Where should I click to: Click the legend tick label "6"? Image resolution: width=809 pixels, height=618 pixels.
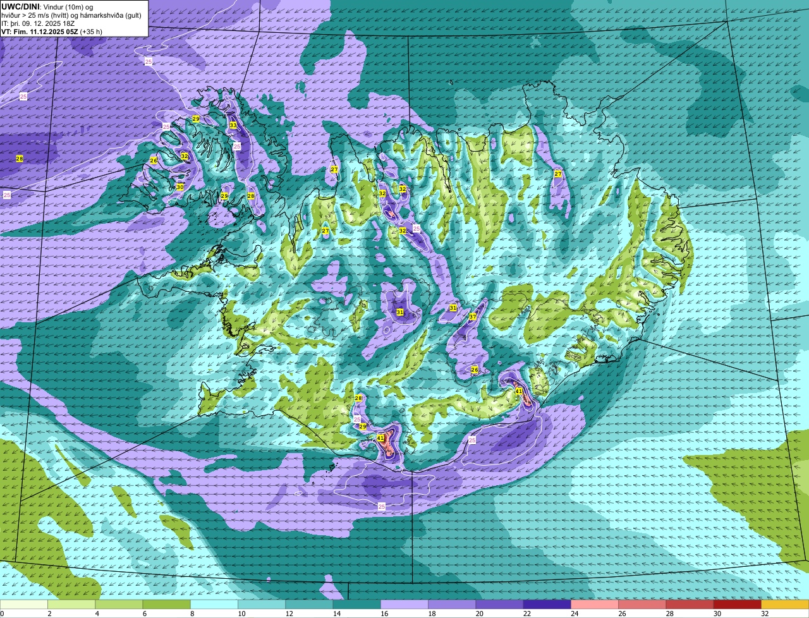(144, 614)
